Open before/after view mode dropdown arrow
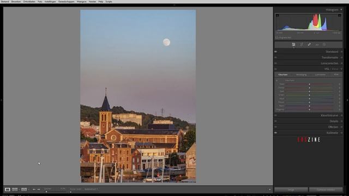 point(28,189)
